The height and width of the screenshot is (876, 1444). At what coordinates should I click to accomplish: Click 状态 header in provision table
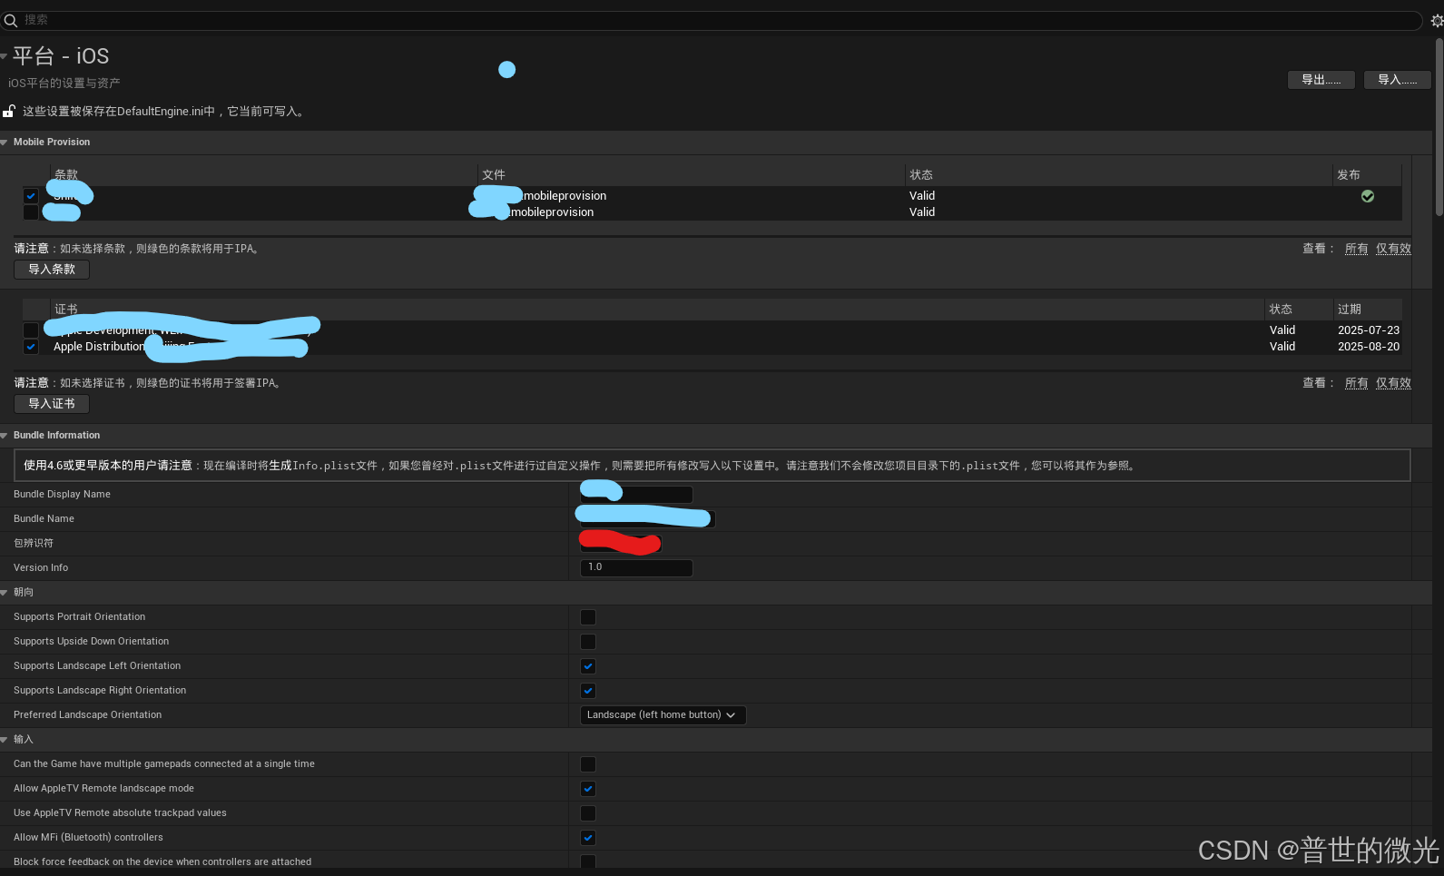pyautogui.click(x=1118, y=174)
